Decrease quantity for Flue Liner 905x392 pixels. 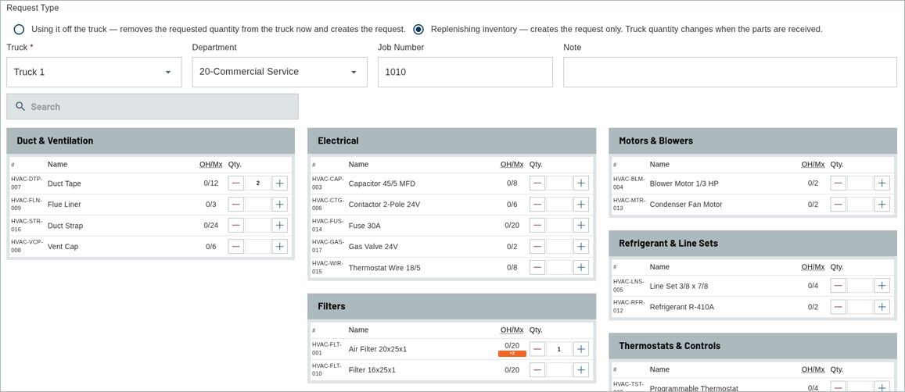tap(236, 204)
